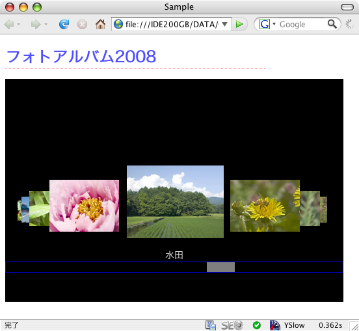Open the YSlow status bar icon
Viewport: 359px width, 331px height.
(x=274, y=325)
